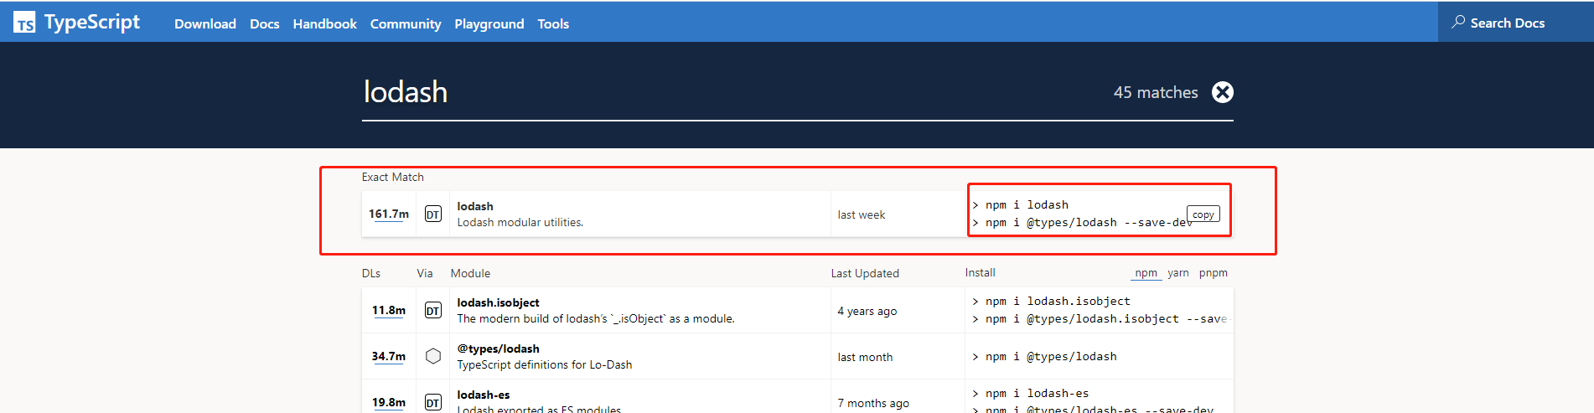Viewport: 1594px width, 413px height.
Task: Click the 19.8m downloads figure
Action: click(389, 402)
